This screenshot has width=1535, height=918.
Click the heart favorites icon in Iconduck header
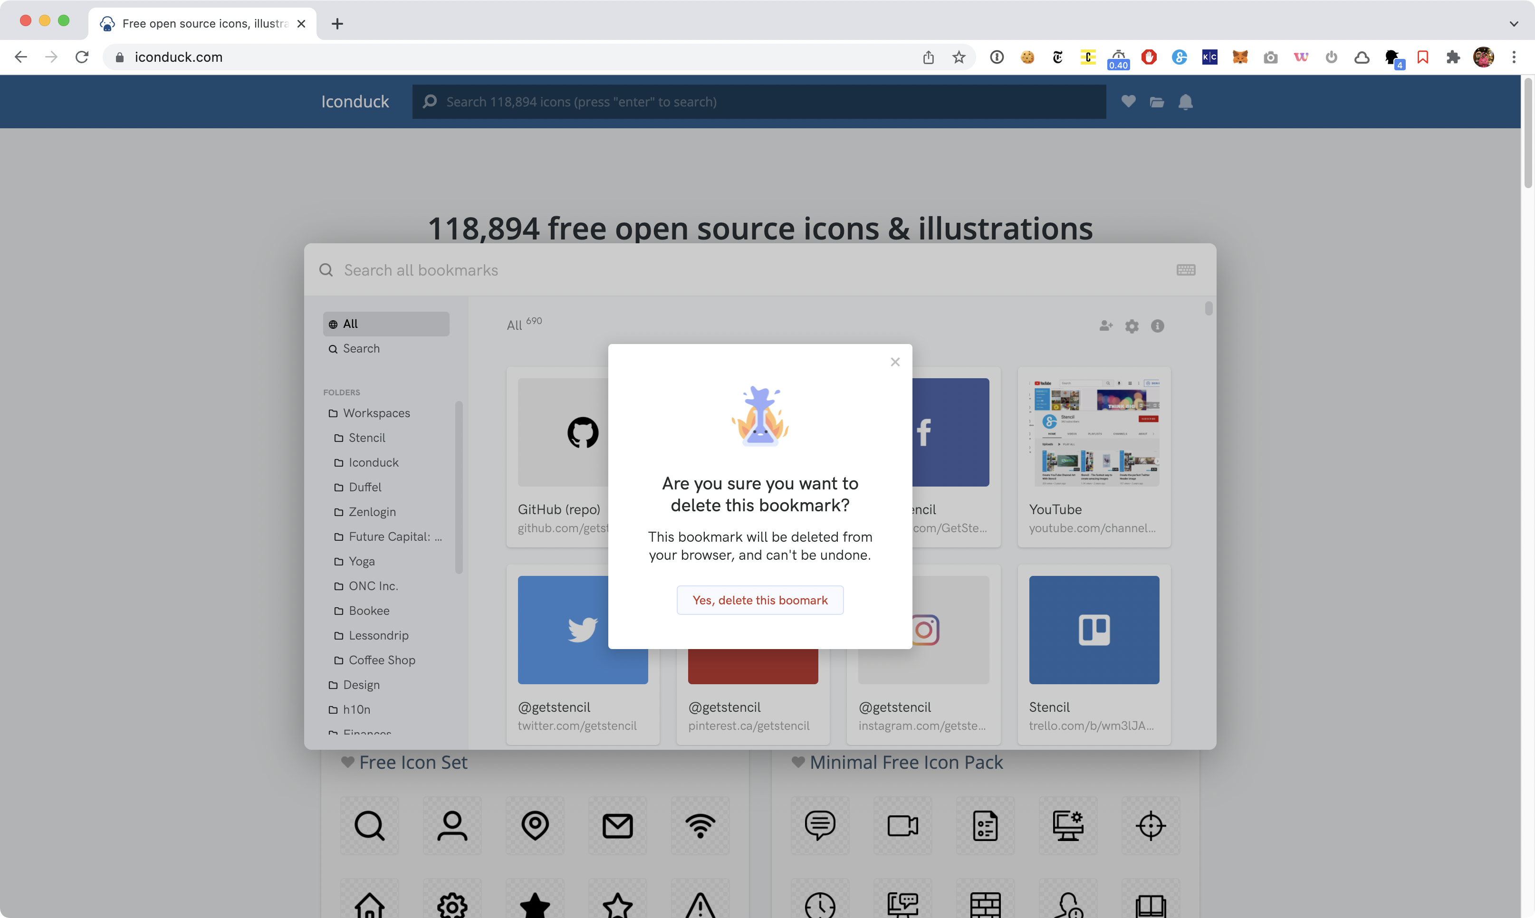1128,102
